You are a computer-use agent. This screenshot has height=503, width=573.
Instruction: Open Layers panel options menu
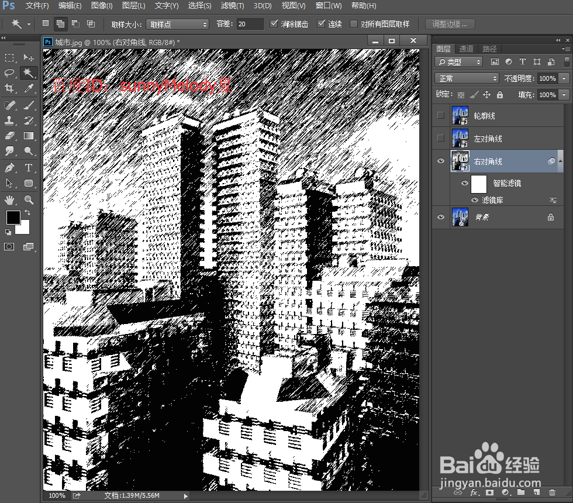pyautogui.click(x=566, y=49)
